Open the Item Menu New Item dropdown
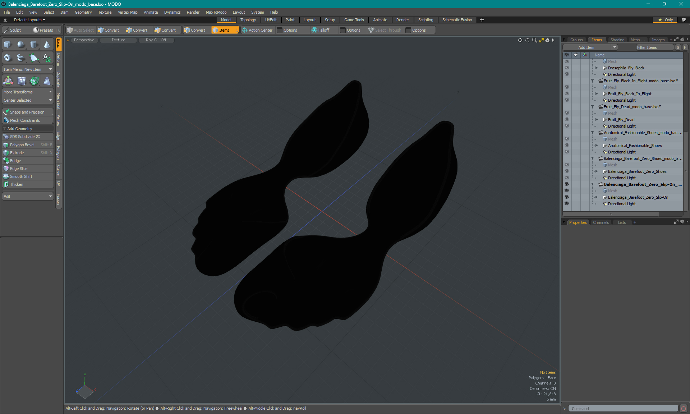The width and height of the screenshot is (690, 414). (x=27, y=69)
